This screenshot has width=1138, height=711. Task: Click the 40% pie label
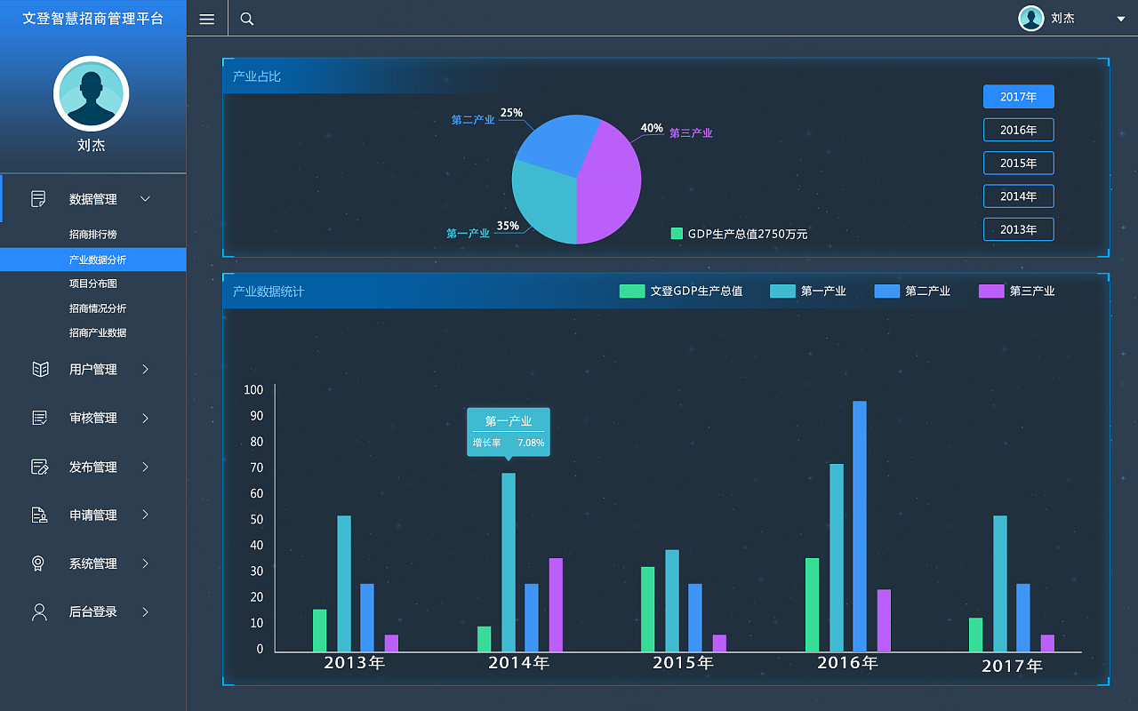tap(652, 128)
